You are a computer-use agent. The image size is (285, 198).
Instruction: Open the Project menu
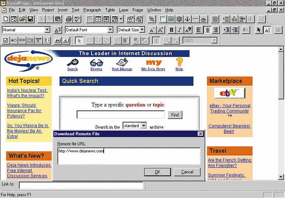(x=48, y=10)
